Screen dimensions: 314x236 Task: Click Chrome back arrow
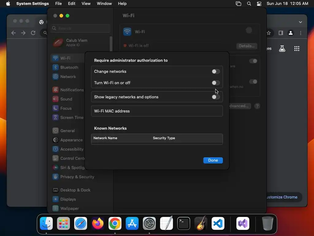coord(13,33)
